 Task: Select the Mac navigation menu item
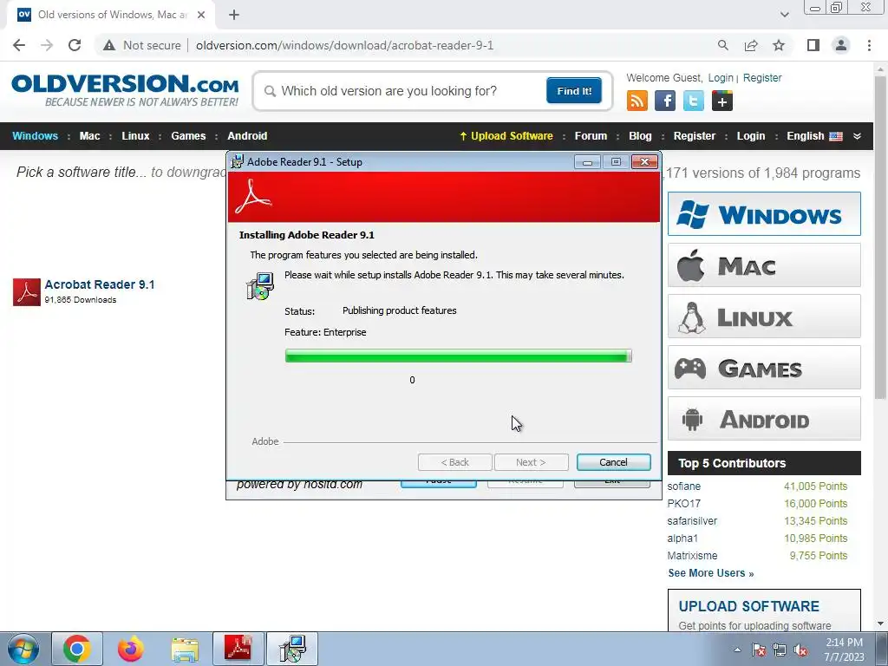click(89, 136)
